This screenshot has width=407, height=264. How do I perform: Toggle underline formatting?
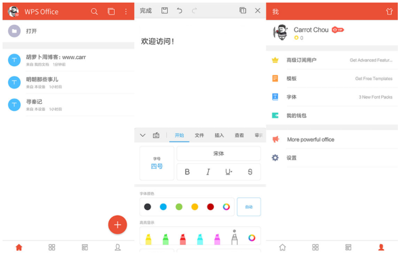pos(229,172)
